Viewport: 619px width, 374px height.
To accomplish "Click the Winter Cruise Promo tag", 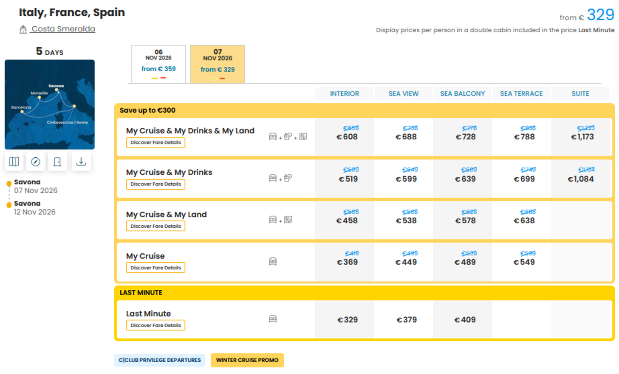I will [x=247, y=360].
